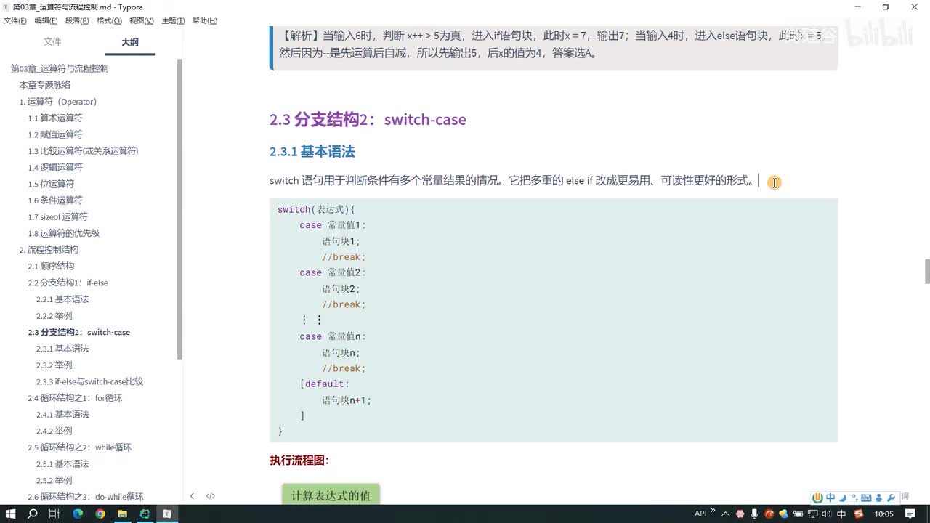This screenshot has height=523, width=930.
Task: Select 2.4.1 基本语法 outline entry
Action: tap(62, 415)
